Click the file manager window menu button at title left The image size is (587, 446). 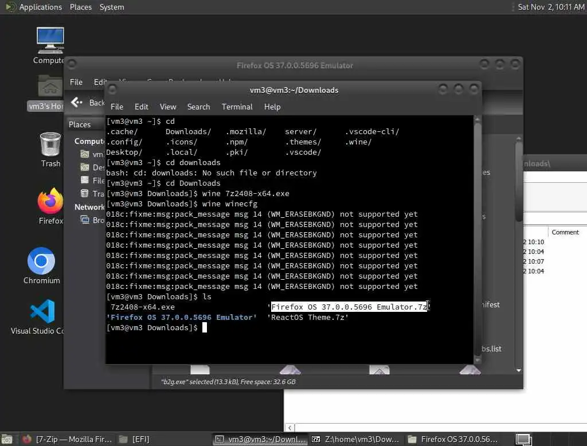pos(72,64)
